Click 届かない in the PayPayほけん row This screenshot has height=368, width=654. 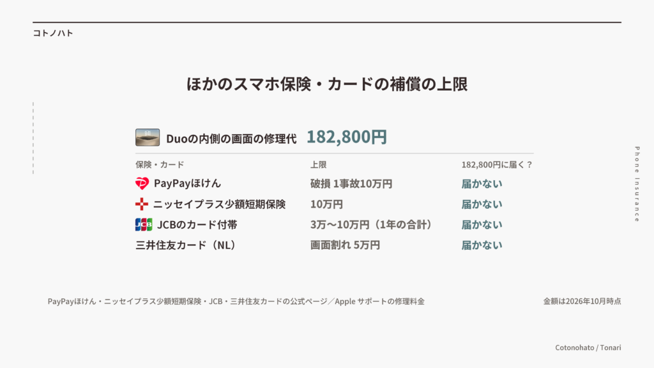point(482,183)
